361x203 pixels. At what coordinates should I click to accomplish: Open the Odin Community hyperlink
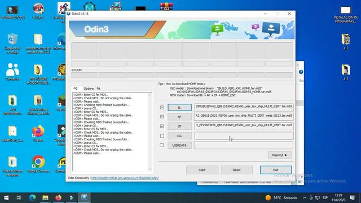125,178
